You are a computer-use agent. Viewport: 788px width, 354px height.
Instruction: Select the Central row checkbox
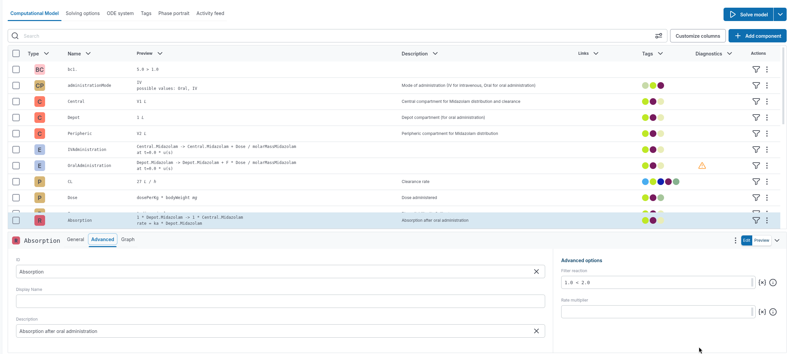point(16,102)
